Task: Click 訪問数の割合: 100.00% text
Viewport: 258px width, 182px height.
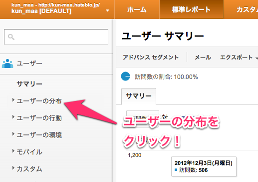Action: [x=166, y=77]
